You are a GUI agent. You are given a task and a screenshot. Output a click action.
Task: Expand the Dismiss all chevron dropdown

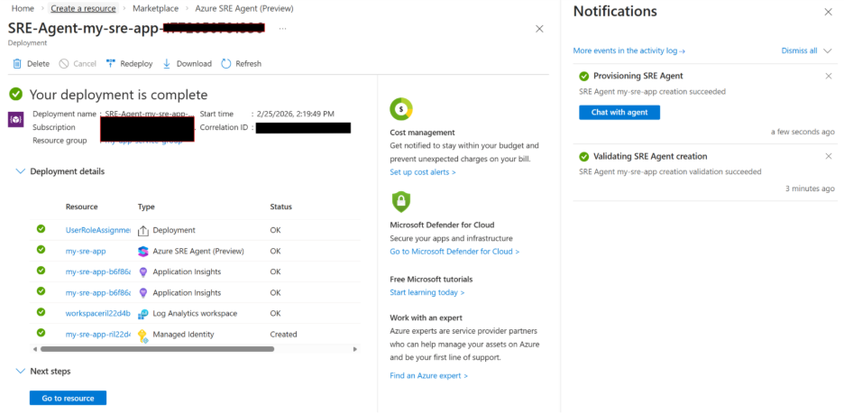pyautogui.click(x=828, y=51)
